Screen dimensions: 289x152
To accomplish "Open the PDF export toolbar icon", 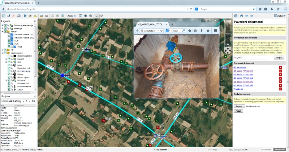I will click(x=13, y=16).
